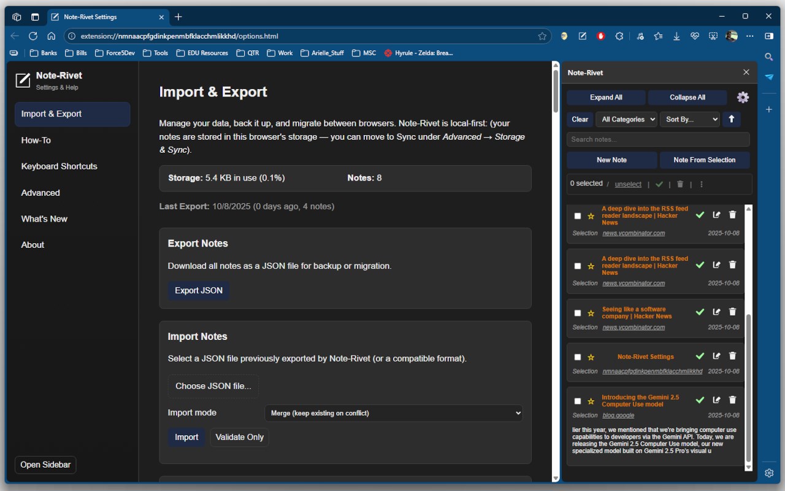Click the screenshot scissors icon in the toolbar

click(713, 36)
